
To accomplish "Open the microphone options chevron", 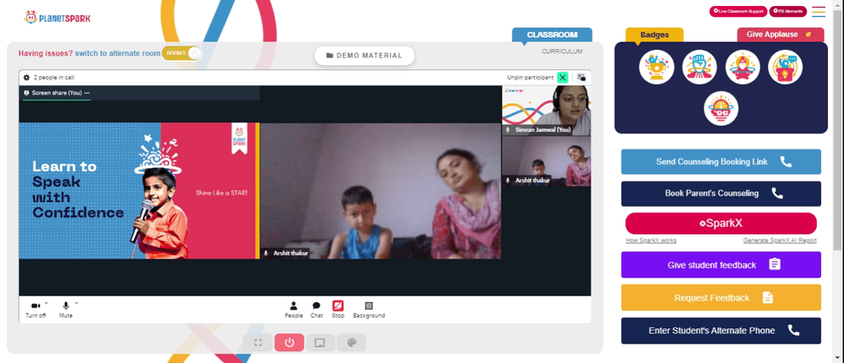I will pyautogui.click(x=77, y=303).
